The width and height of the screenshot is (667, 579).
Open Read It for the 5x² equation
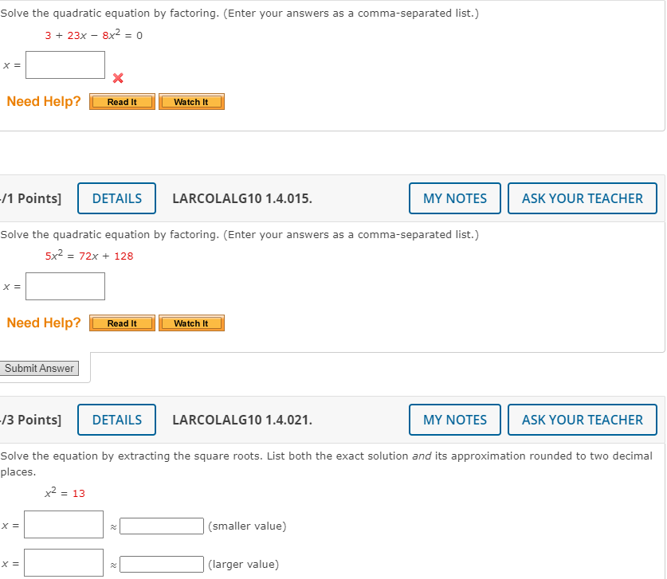(122, 323)
